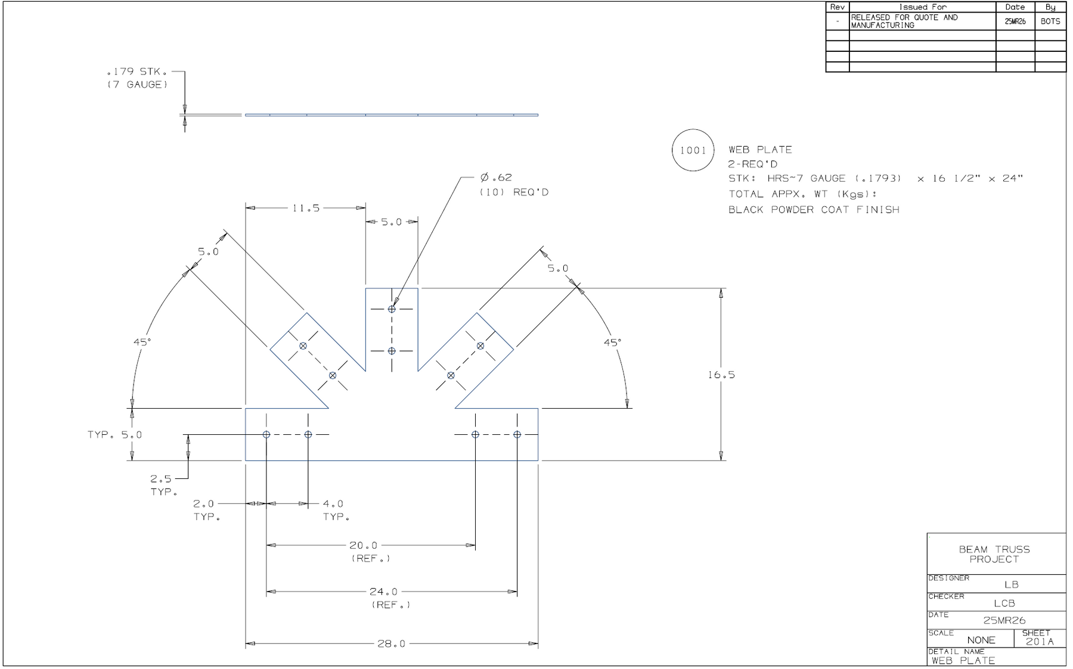Click the "11.5" horizontal dimension value
The height and width of the screenshot is (669, 1073).
click(306, 208)
